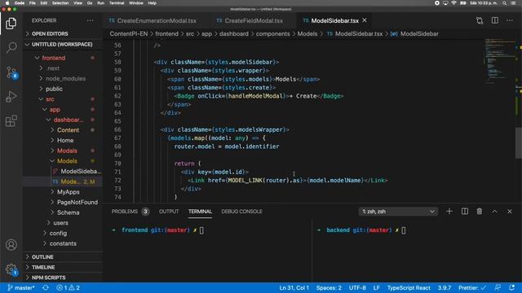Change indentation via Spaces: 2

point(329,287)
